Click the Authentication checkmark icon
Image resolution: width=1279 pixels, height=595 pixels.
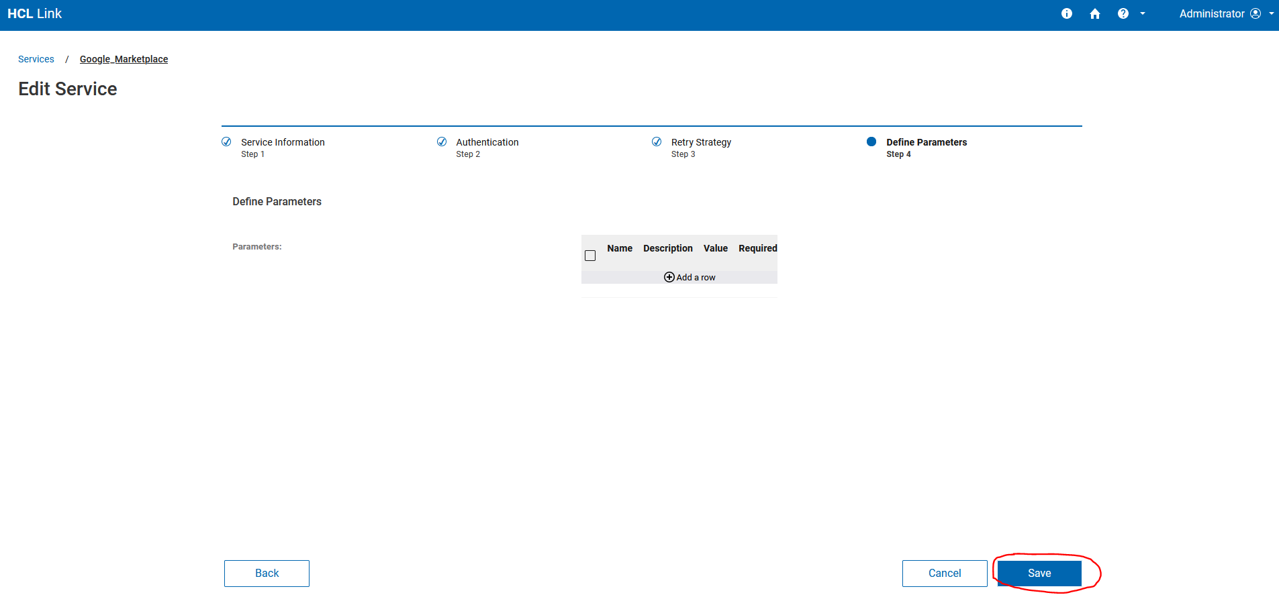coord(442,142)
